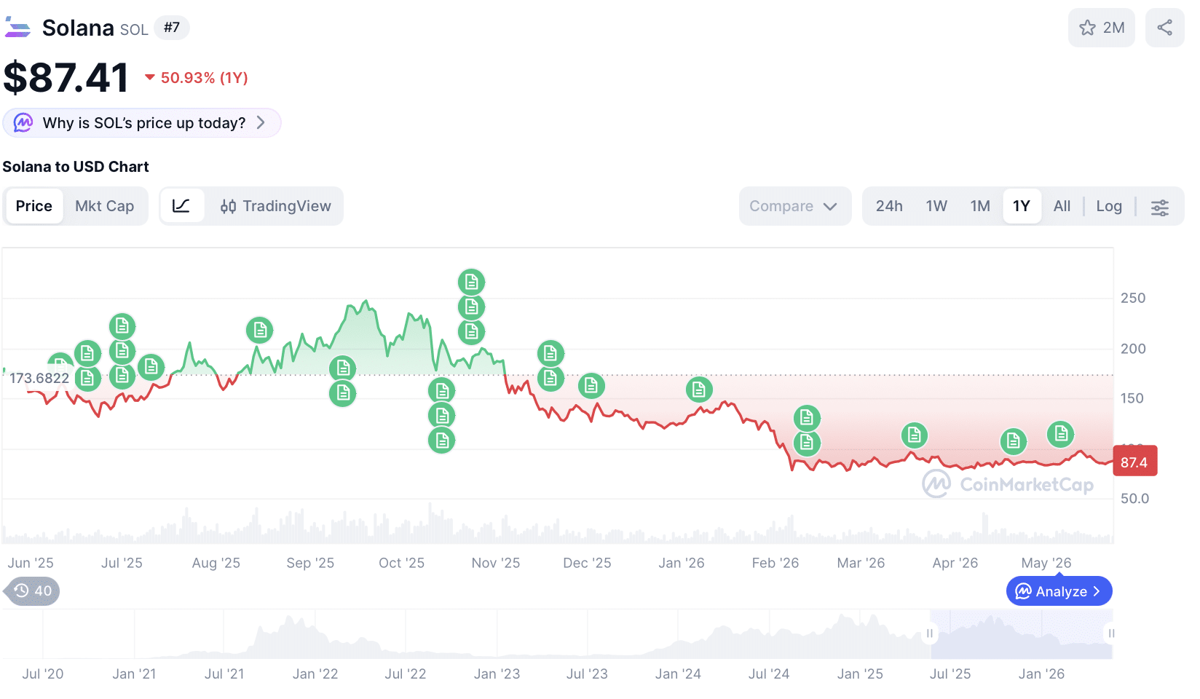Open the news marker above Dec '25

[x=591, y=385]
